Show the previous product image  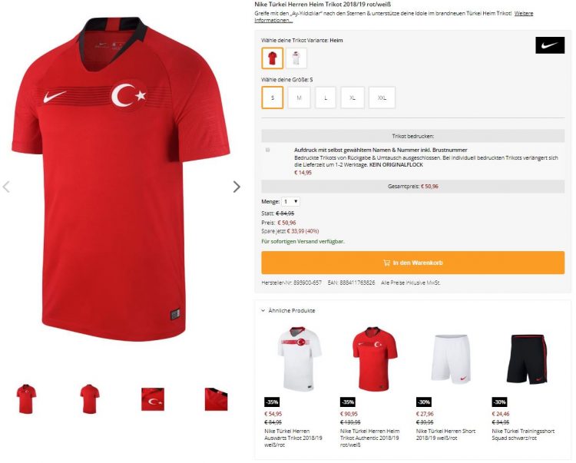(6, 187)
